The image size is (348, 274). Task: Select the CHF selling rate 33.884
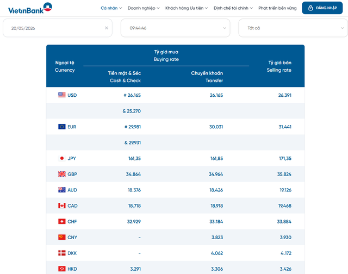[x=284, y=221]
